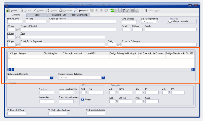The image size is (203, 121).
Task: Click the printer icon in toolbar
Action: point(137,10)
